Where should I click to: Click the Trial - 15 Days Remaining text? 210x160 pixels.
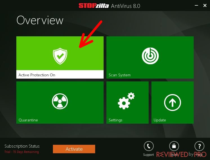(x=22, y=152)
